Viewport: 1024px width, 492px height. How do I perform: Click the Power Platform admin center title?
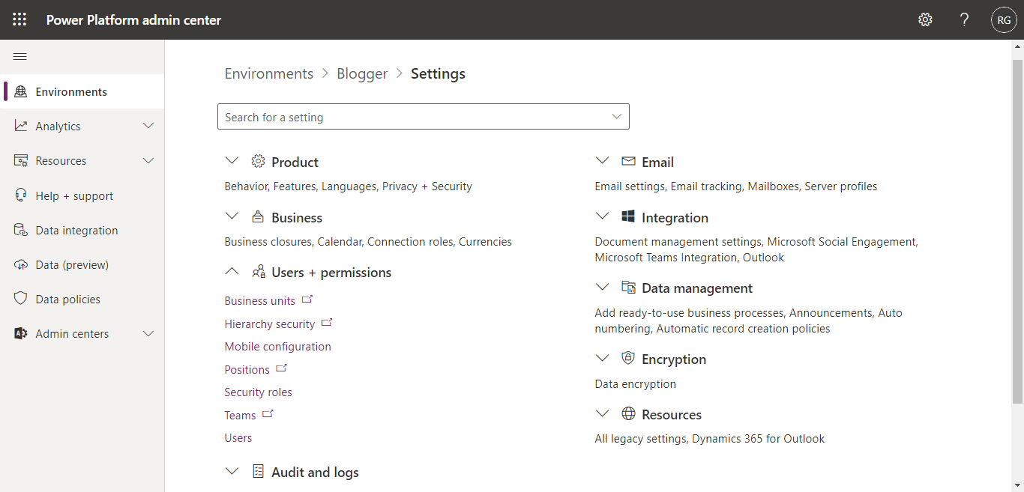tap(133, 20)
